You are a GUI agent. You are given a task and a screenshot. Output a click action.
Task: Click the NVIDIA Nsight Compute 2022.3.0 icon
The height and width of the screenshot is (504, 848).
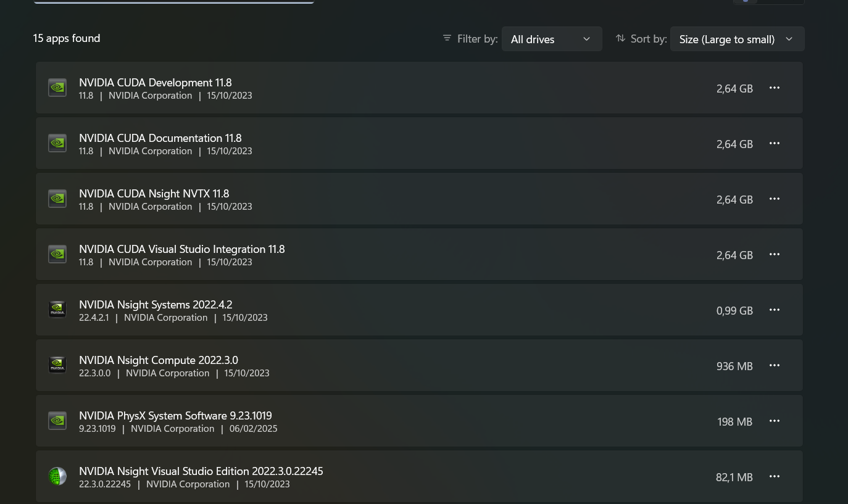pyautogui.click(x=57, y=365)
